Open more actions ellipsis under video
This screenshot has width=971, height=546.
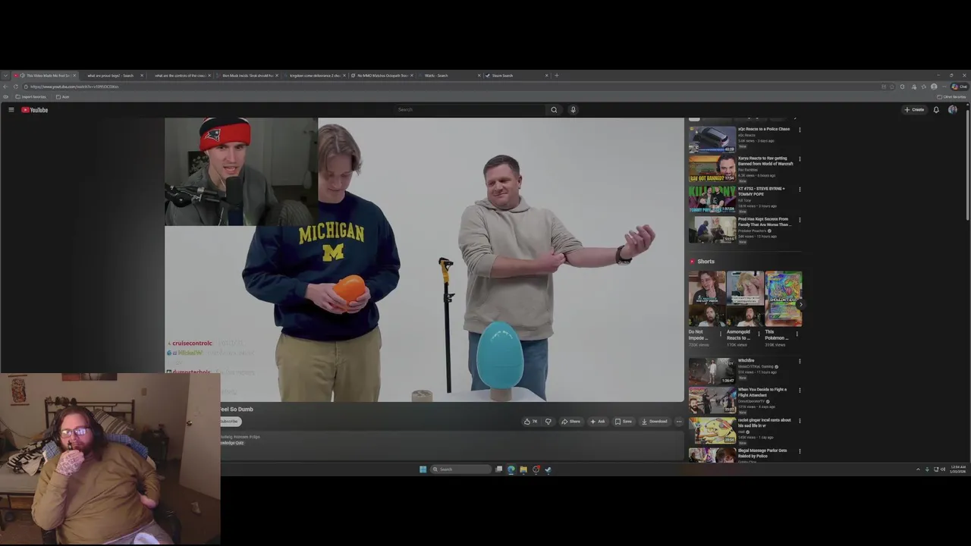(679, 422)
